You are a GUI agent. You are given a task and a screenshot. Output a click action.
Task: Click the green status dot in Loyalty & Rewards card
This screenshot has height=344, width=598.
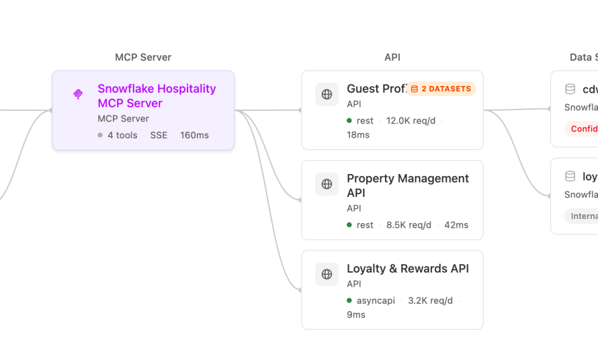(x=349, y=300)
